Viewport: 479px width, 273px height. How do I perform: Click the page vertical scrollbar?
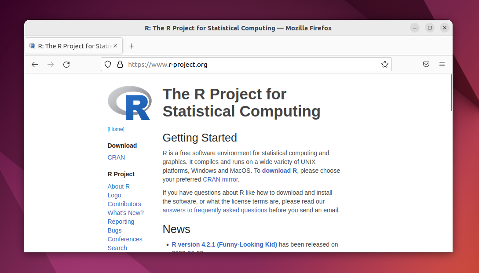[x=451, y=93]
